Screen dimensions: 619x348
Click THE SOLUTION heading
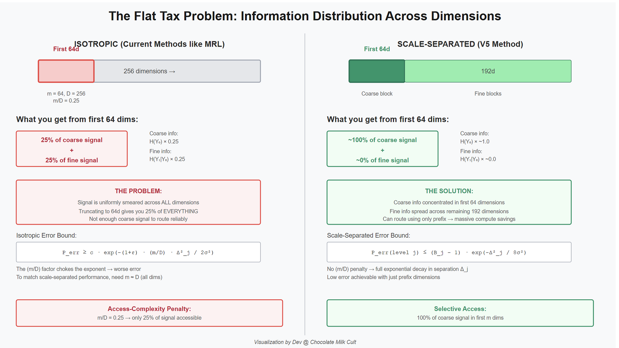[449, 191]
